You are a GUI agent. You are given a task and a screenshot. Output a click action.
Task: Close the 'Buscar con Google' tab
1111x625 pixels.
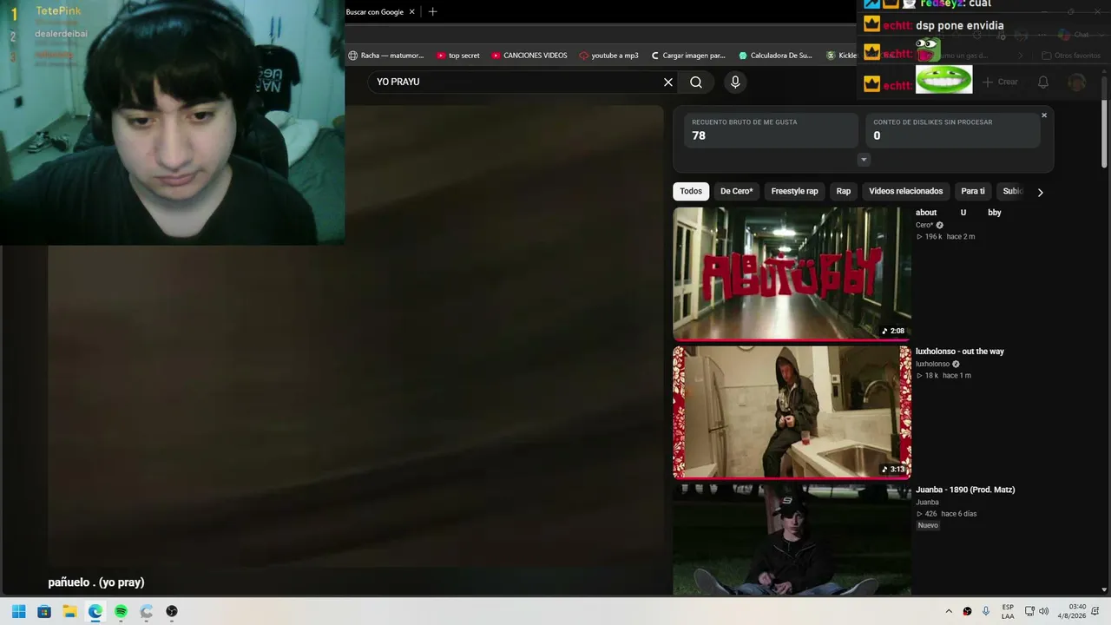(x=412, y=12)
